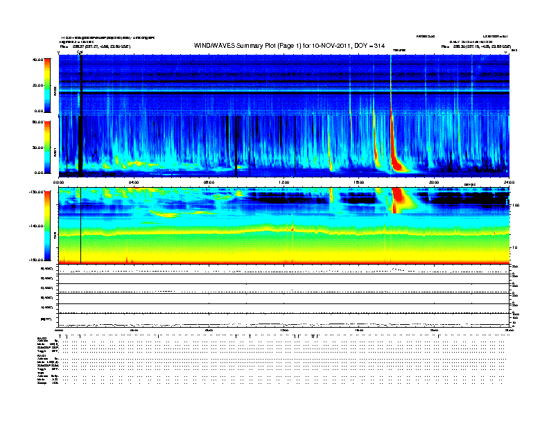This screenshot has width=549, height=424.
Task: Click the 20:00 tick label under RAD1 spectrogram
Action: pyautogui.click(x=434, y=182)
